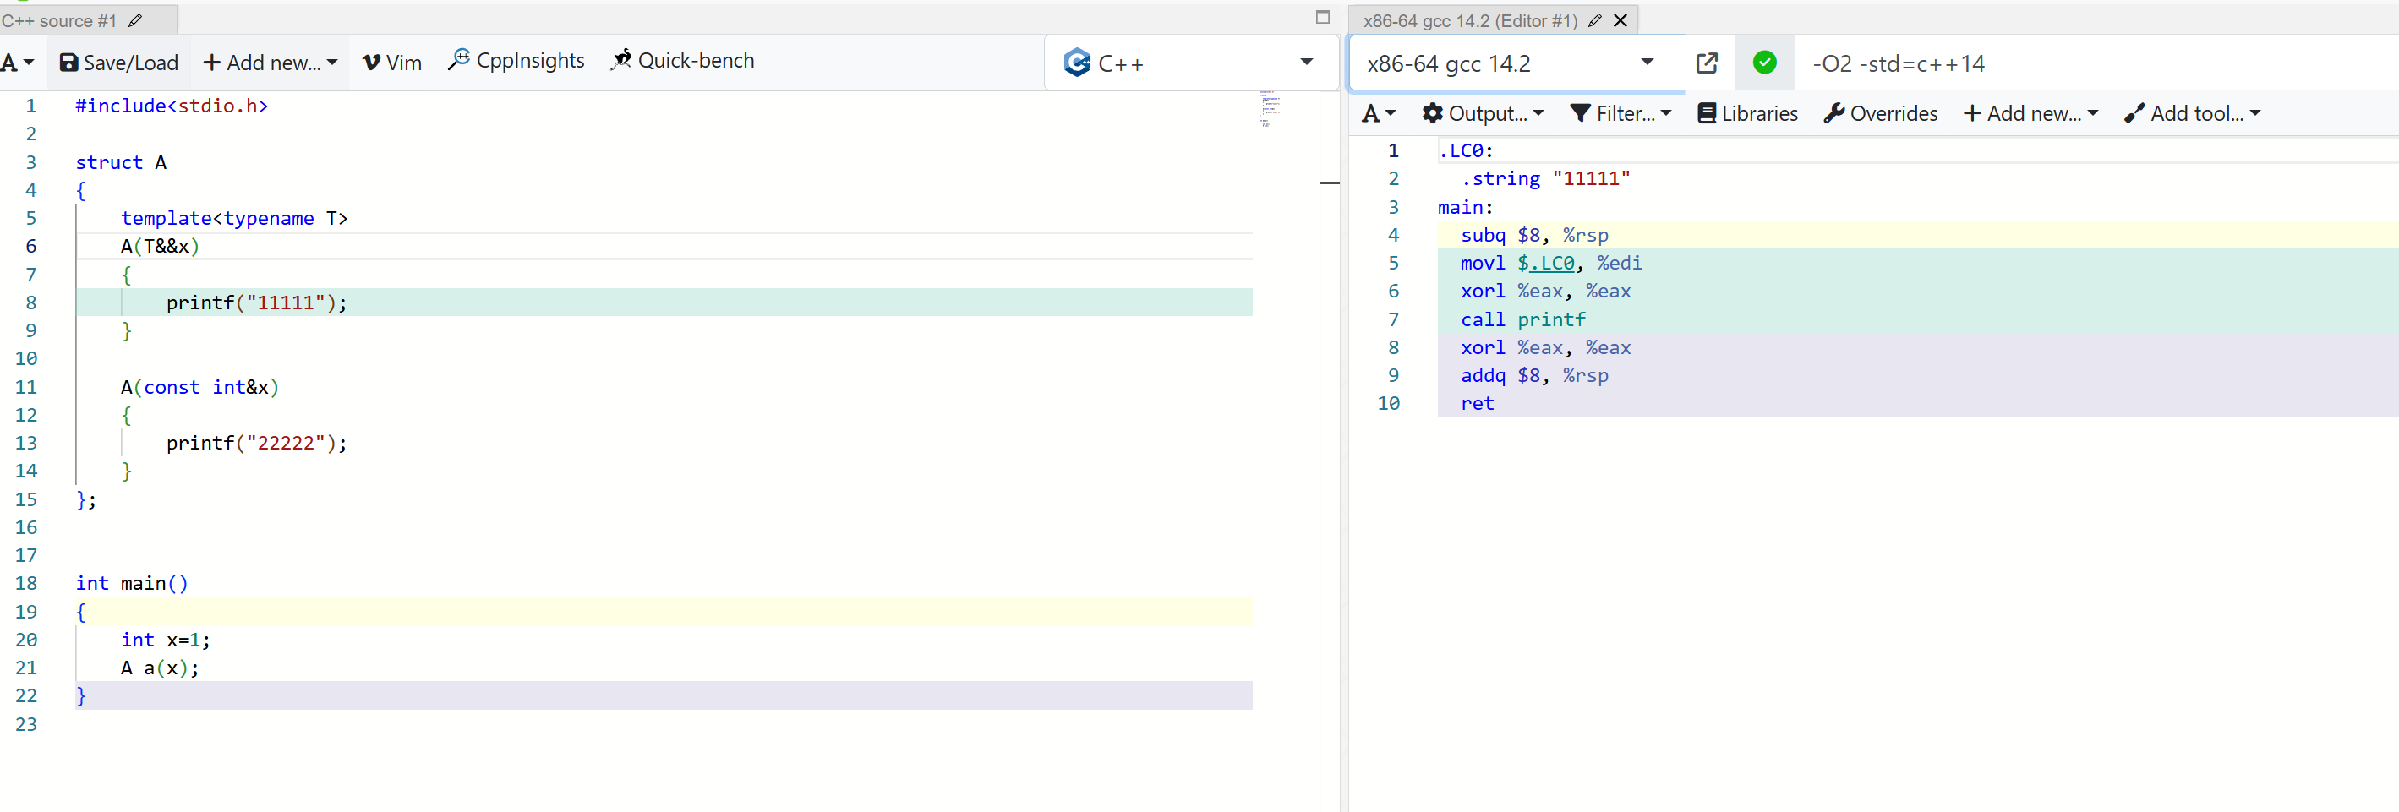Screen dimensions: 2399x812
Task: Expand the Add tool menu
Action: coord(2192,113)
